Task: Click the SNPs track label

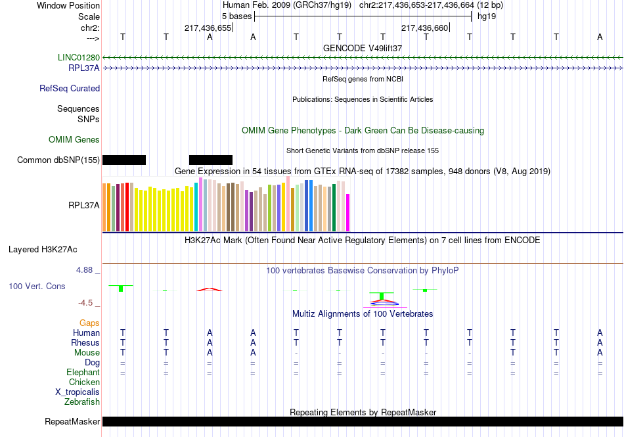Action: 89,119
